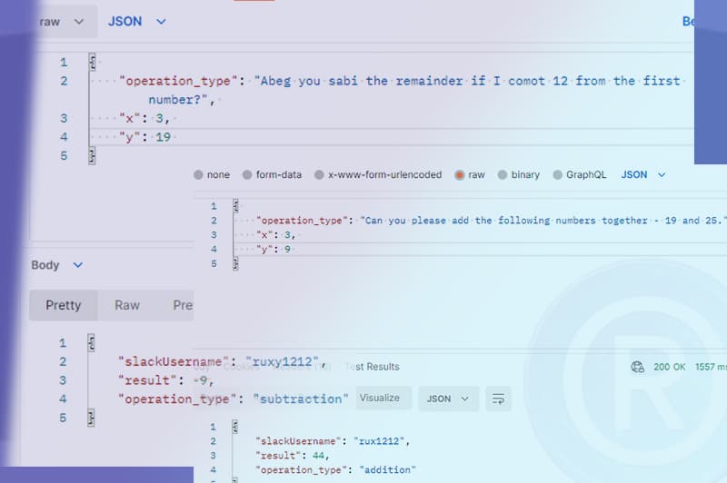
Task: Open the raw body type dropdown
Action: (63, 22)
